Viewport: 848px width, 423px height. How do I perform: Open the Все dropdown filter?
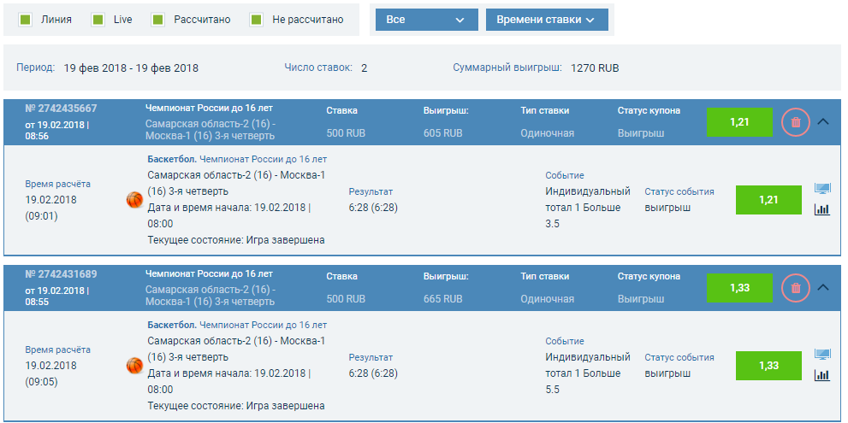(x=427, y=20)
